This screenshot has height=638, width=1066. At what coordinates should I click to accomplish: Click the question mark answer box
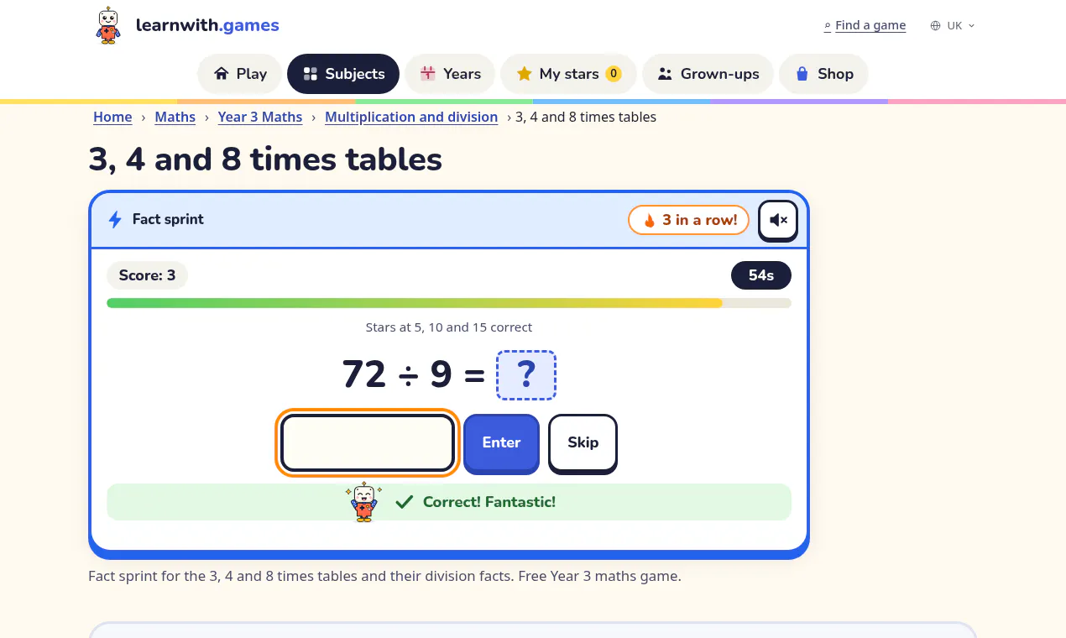pyautogui.click(x=526, y=374)
